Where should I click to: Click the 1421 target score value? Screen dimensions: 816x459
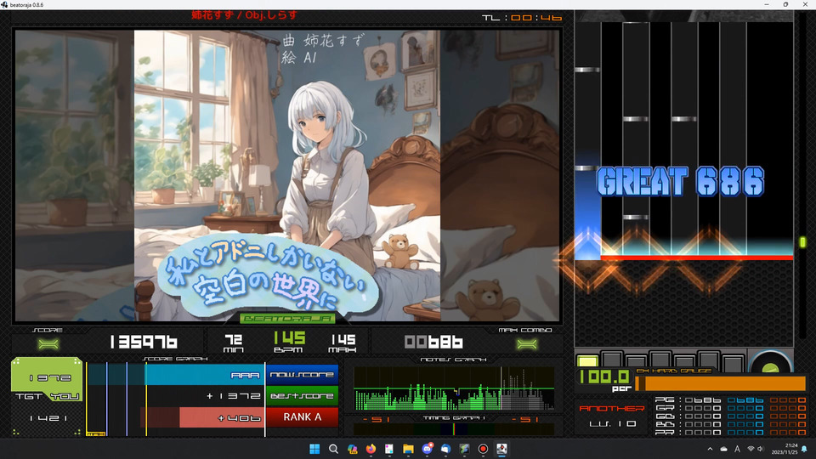48,418
